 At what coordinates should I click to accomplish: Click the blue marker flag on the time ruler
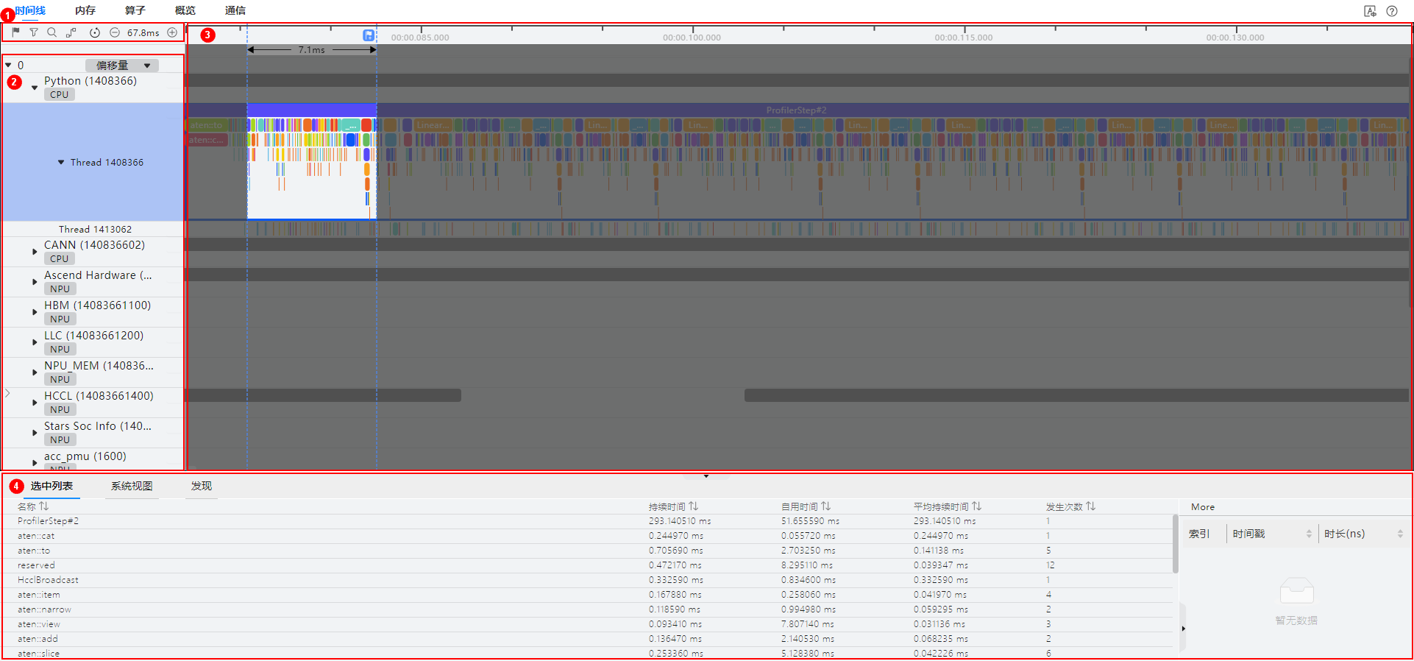[x=369, y=35]
